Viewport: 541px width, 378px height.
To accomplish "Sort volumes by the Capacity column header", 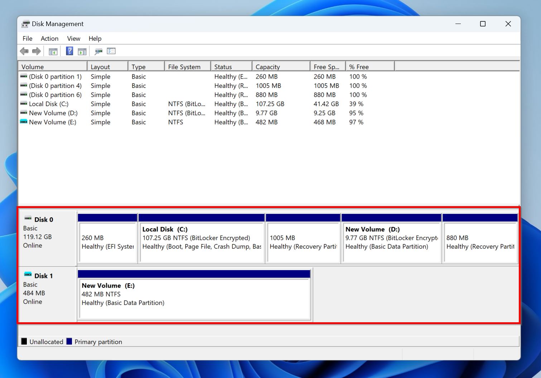I will (267, 66).
